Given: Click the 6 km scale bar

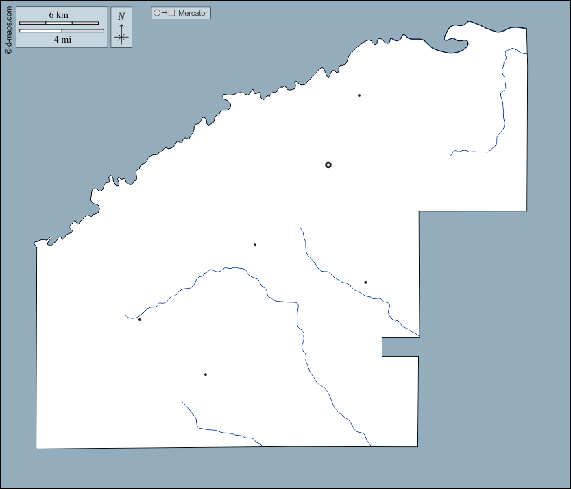Looking at the screenshot, I should (59, 23).
